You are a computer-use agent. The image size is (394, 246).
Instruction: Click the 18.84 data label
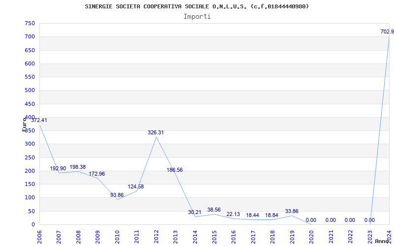pos(272,215)
